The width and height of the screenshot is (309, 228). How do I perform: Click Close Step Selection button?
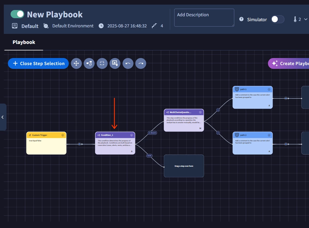(38, 63)
